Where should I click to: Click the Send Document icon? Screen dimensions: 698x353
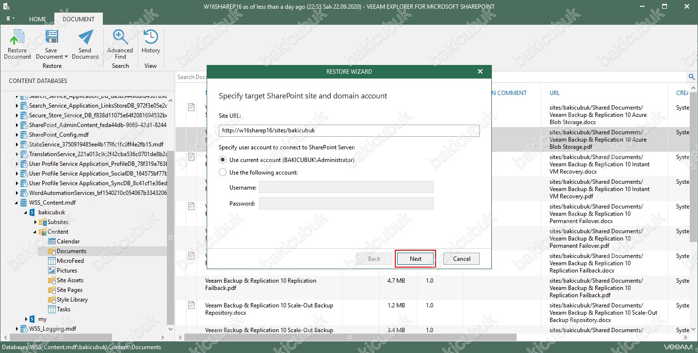click(x=85, y=37)
